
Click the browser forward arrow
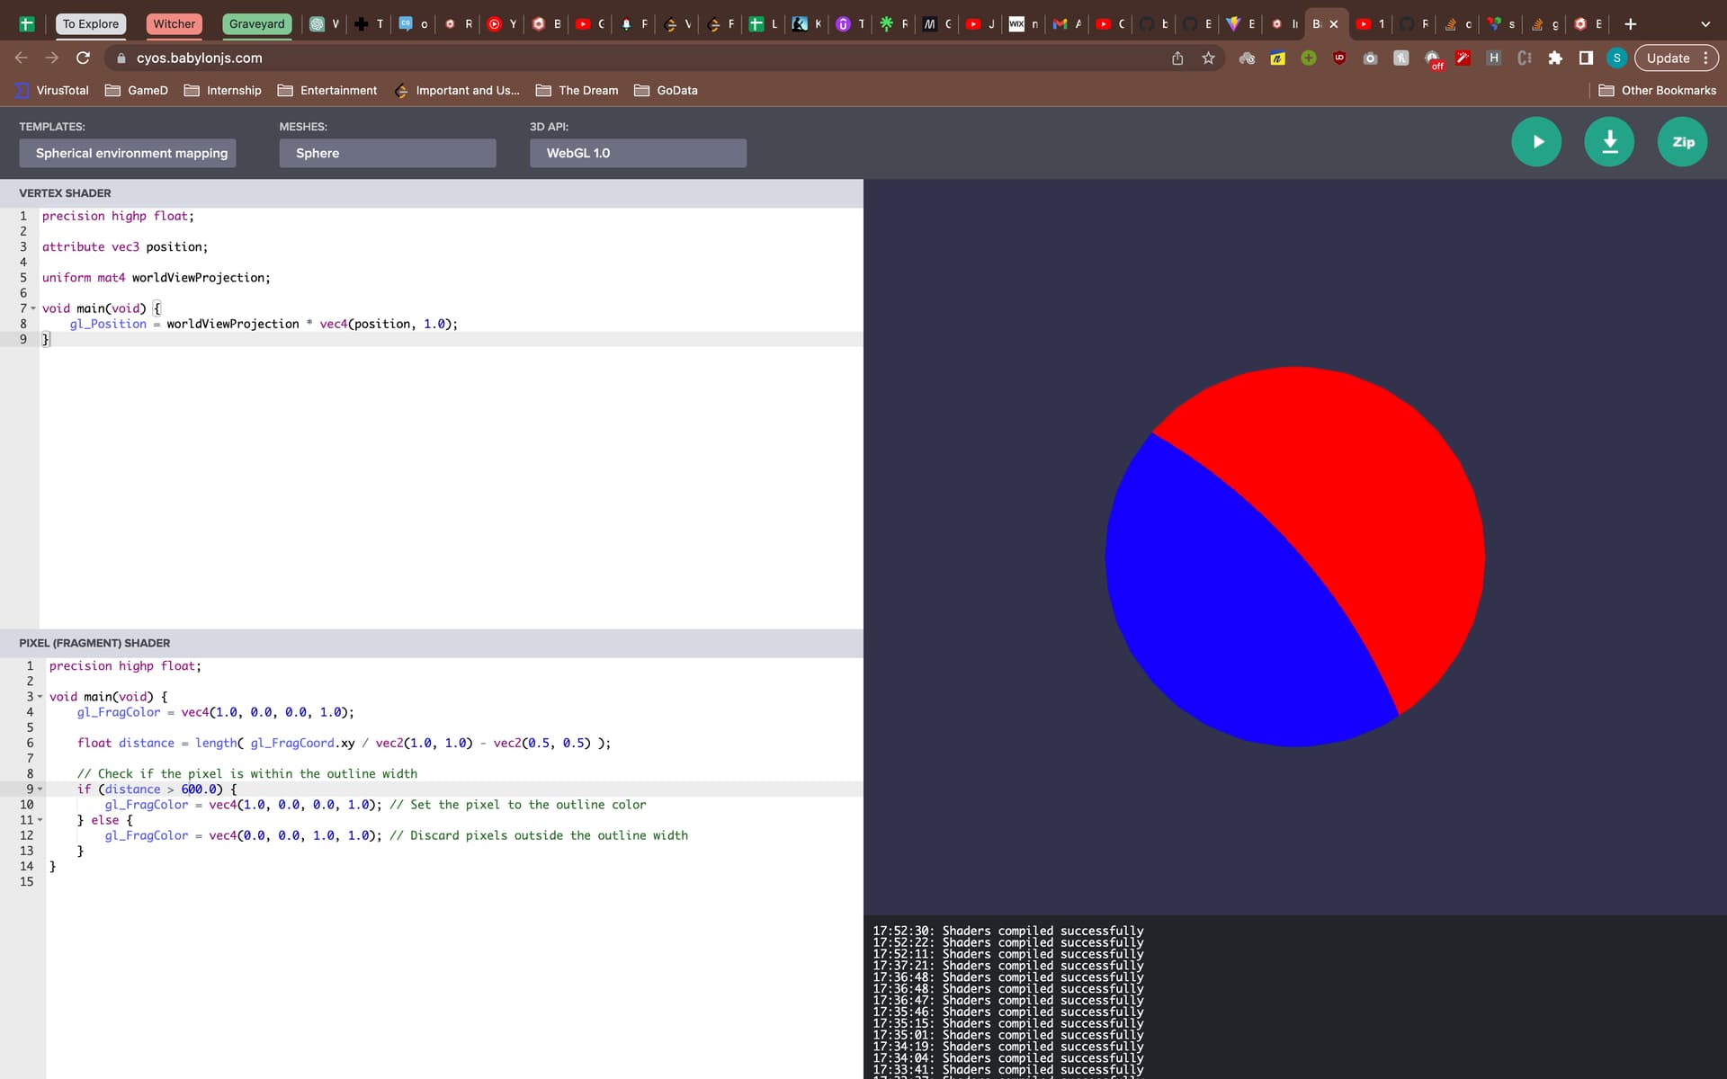52,58
